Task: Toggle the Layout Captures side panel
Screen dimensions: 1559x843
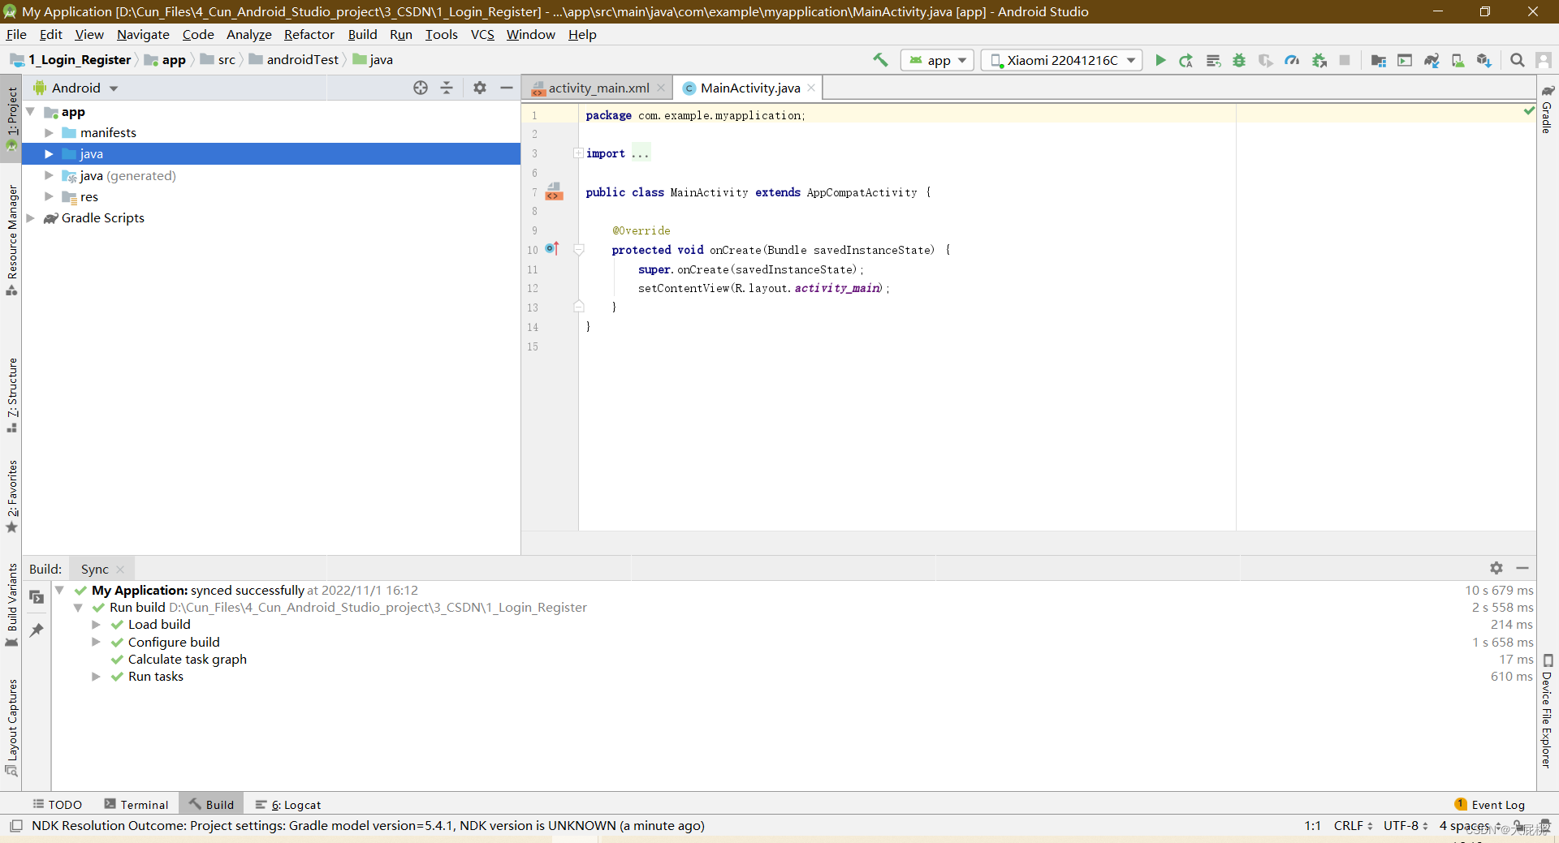Action: coord(11,728)
